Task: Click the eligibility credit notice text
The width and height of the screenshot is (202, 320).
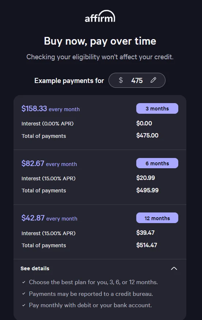Action: 100,57
